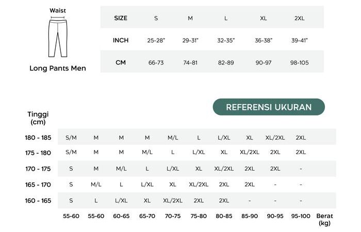Image resolution: width=361 pixels, height=232 pixels.
Task: Select the 70-75 weight column label
Action: (173, 216)
